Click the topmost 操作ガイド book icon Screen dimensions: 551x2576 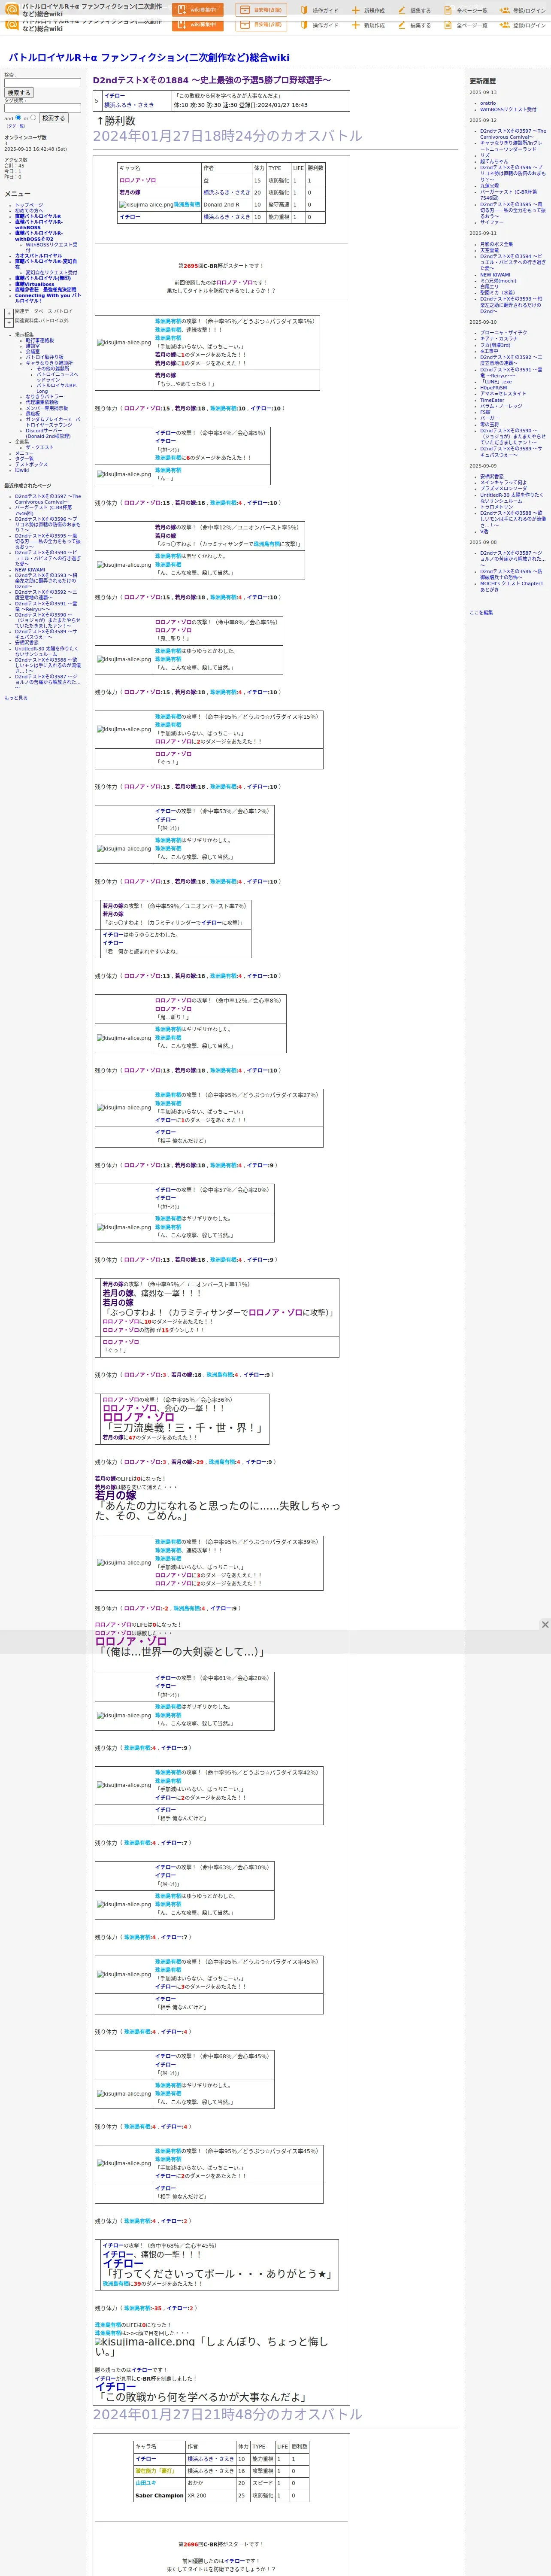tap(304, 10)
